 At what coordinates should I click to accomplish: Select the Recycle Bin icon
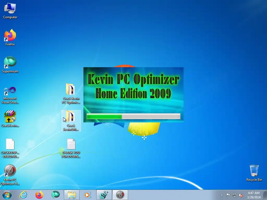click(254, 173)
